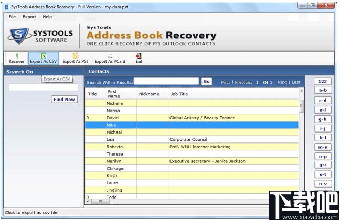The height and width of the screenshot is (220, 340).
Task: Filter contacts by o-p button
Action: pos(323,157)
